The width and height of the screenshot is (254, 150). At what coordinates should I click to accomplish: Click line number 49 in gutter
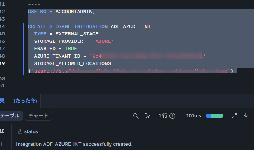click(x=2, y=63)
